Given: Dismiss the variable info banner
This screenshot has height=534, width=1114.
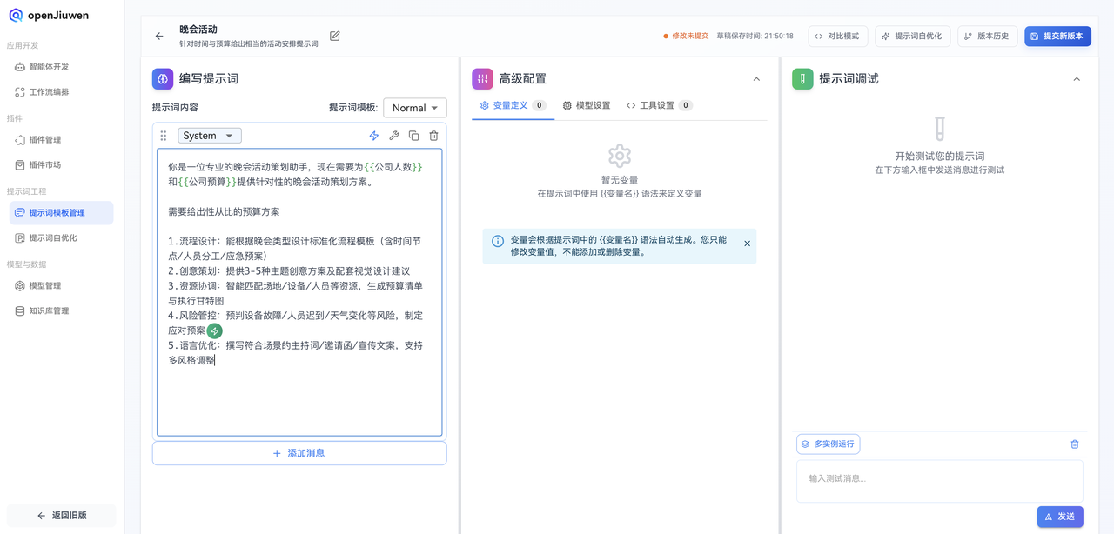Looking at the screenshot, I should click(747, 244).
